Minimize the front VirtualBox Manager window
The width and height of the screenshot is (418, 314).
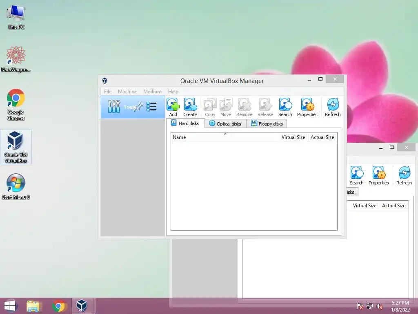click(309, 79)
